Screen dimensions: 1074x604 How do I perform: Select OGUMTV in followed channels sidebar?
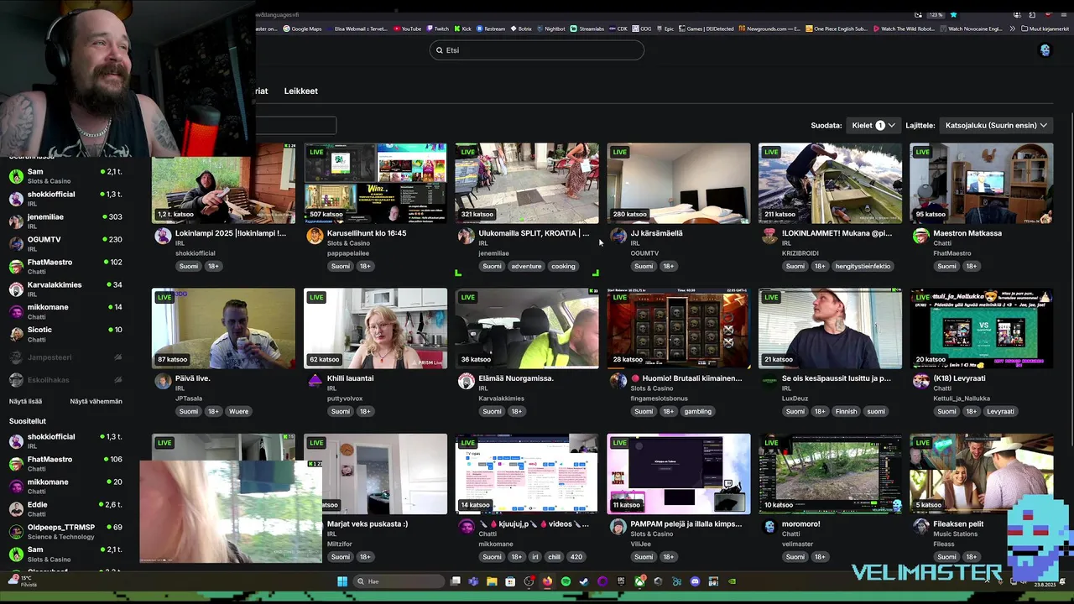(65, 243)
